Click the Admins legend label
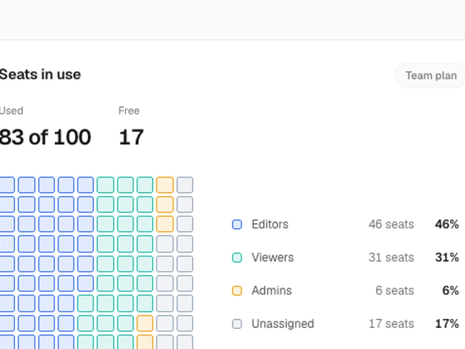This screenshot has width=465, height=349. tap(271, 291)
